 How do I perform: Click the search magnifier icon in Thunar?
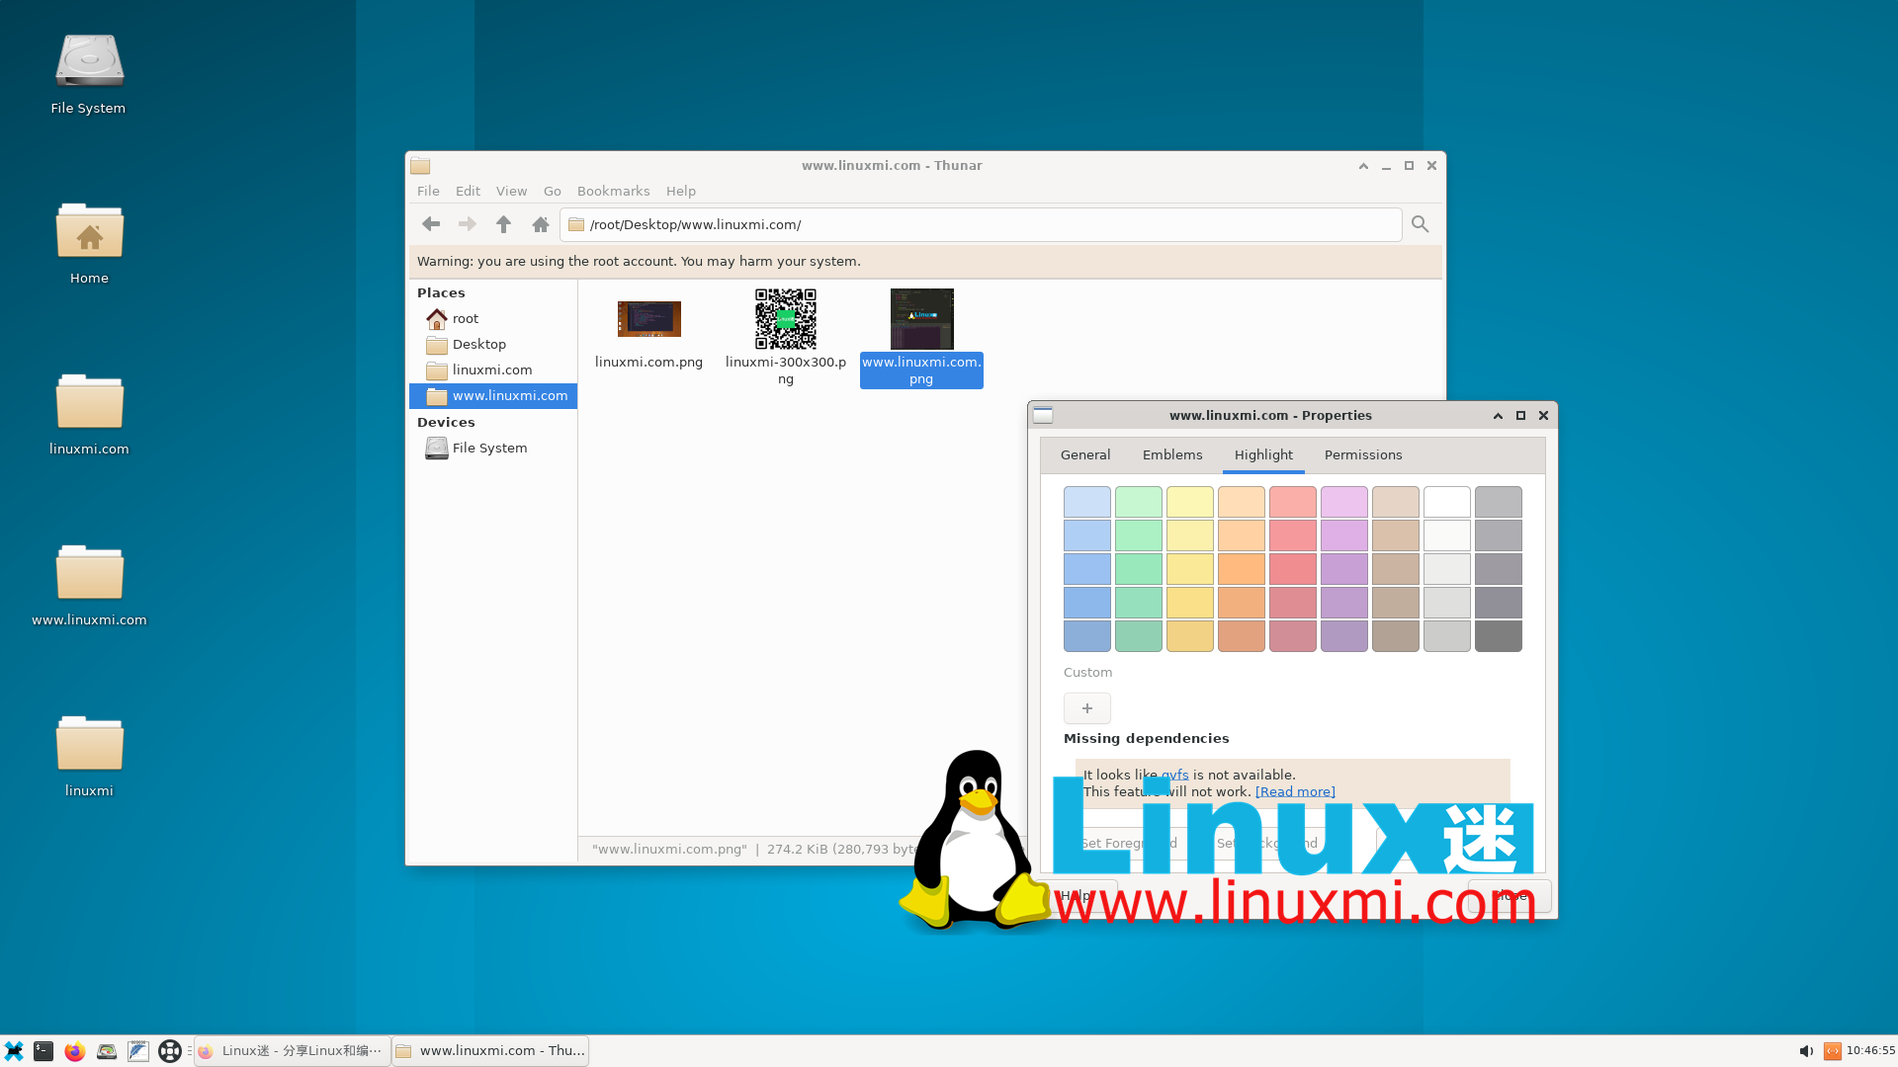[x=1421, y=224]
